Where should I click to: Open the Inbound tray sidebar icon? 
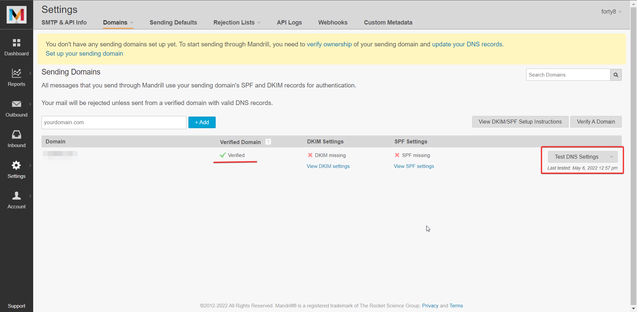pyautogui.click(x=17, y=134)
